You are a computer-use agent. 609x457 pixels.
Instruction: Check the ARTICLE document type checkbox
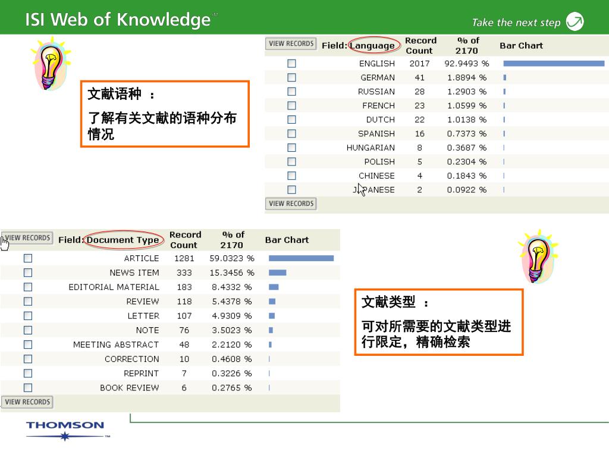pos(28,258)
